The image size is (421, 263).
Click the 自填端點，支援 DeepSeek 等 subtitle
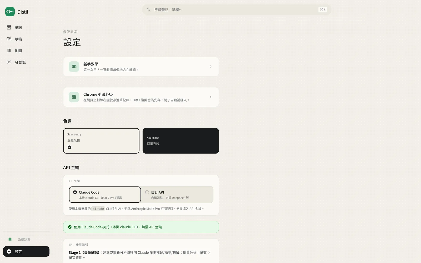170,198
